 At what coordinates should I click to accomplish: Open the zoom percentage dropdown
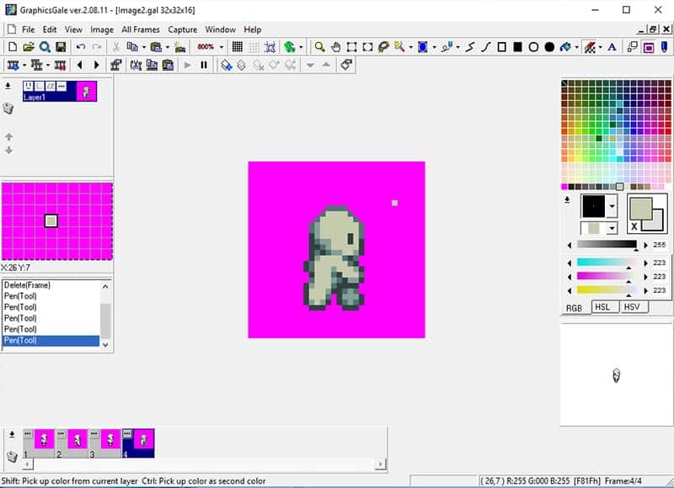[222, 47]
